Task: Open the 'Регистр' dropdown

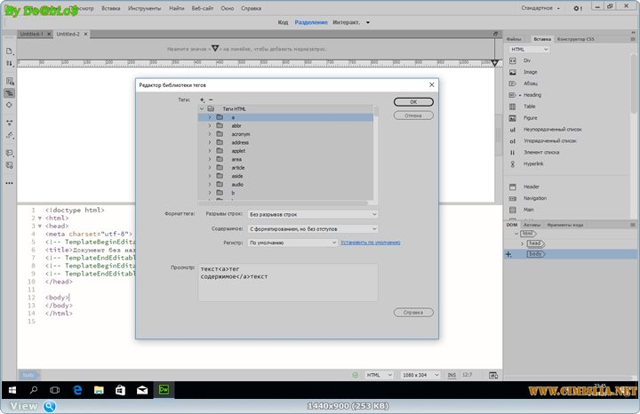Action: coord(292,242)
